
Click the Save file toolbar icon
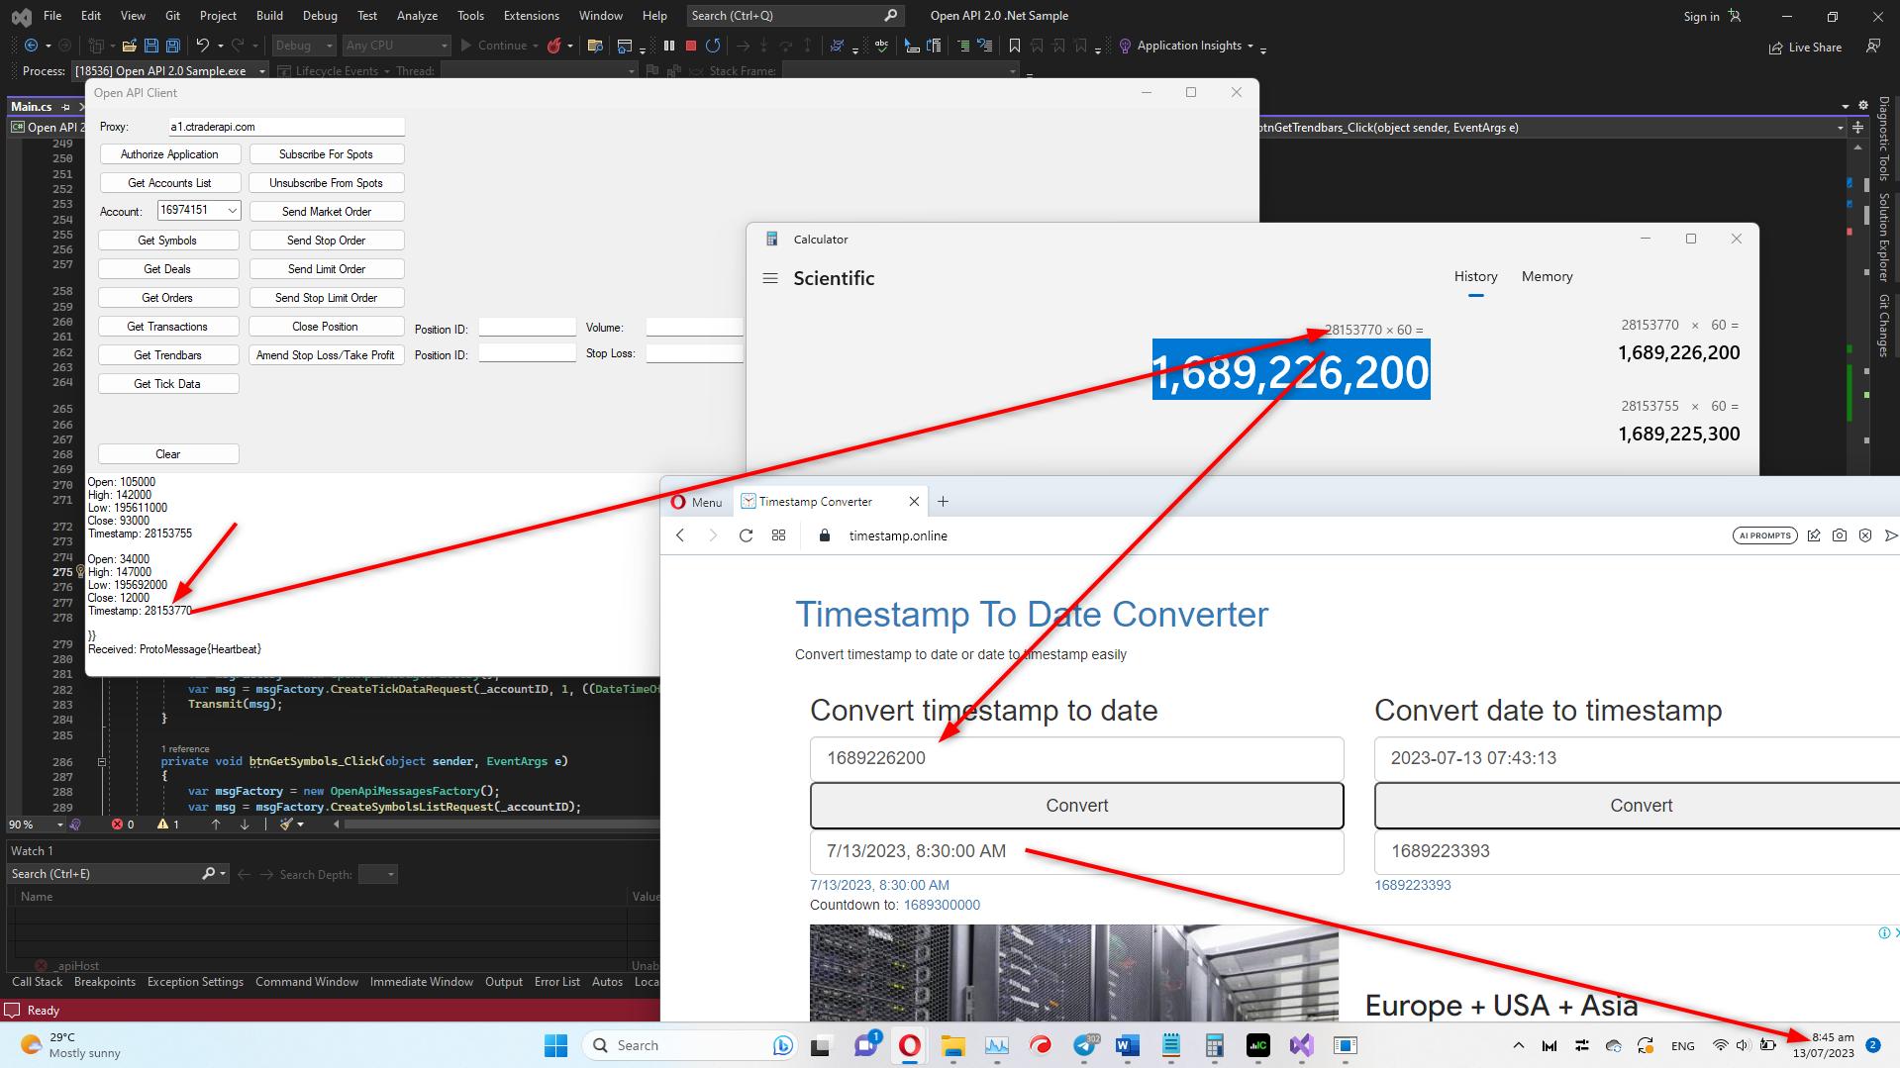[150, 46]
